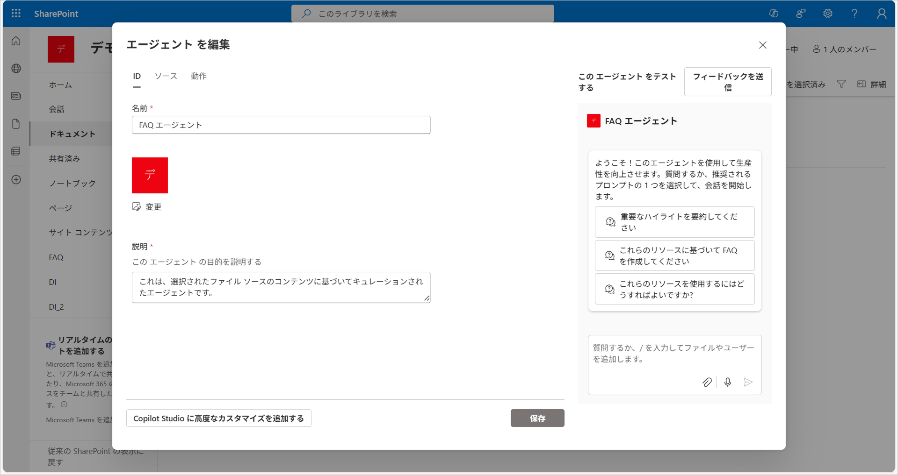Image resolution: width=898 pixels, height=475 pixels.
Task: Open ホーム in site navigation
Action: [x=60, y=85]
